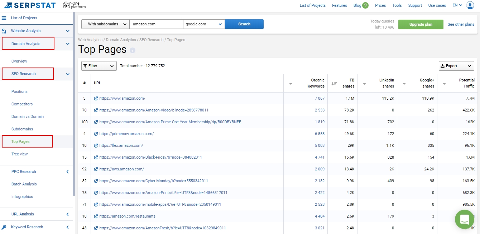This screenshot has height=234, width=480.
Task: Click the blue Search button
Action: point(244,24)
